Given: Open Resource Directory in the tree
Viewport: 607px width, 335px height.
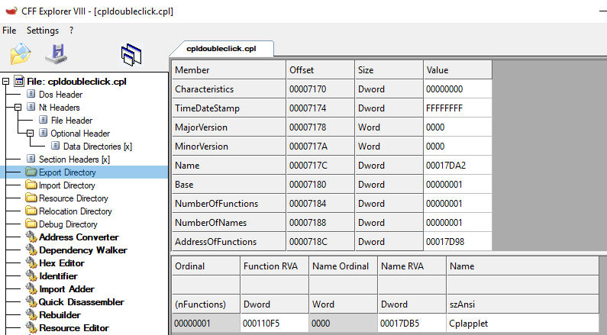Looking at the screenshot, I should [x=73, y=198].
